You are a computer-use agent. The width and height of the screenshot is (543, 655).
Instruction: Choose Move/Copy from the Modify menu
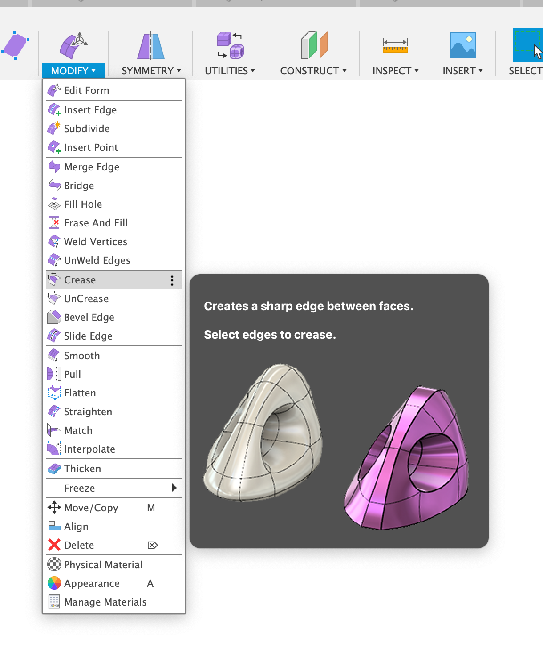[x=91, y=508]
